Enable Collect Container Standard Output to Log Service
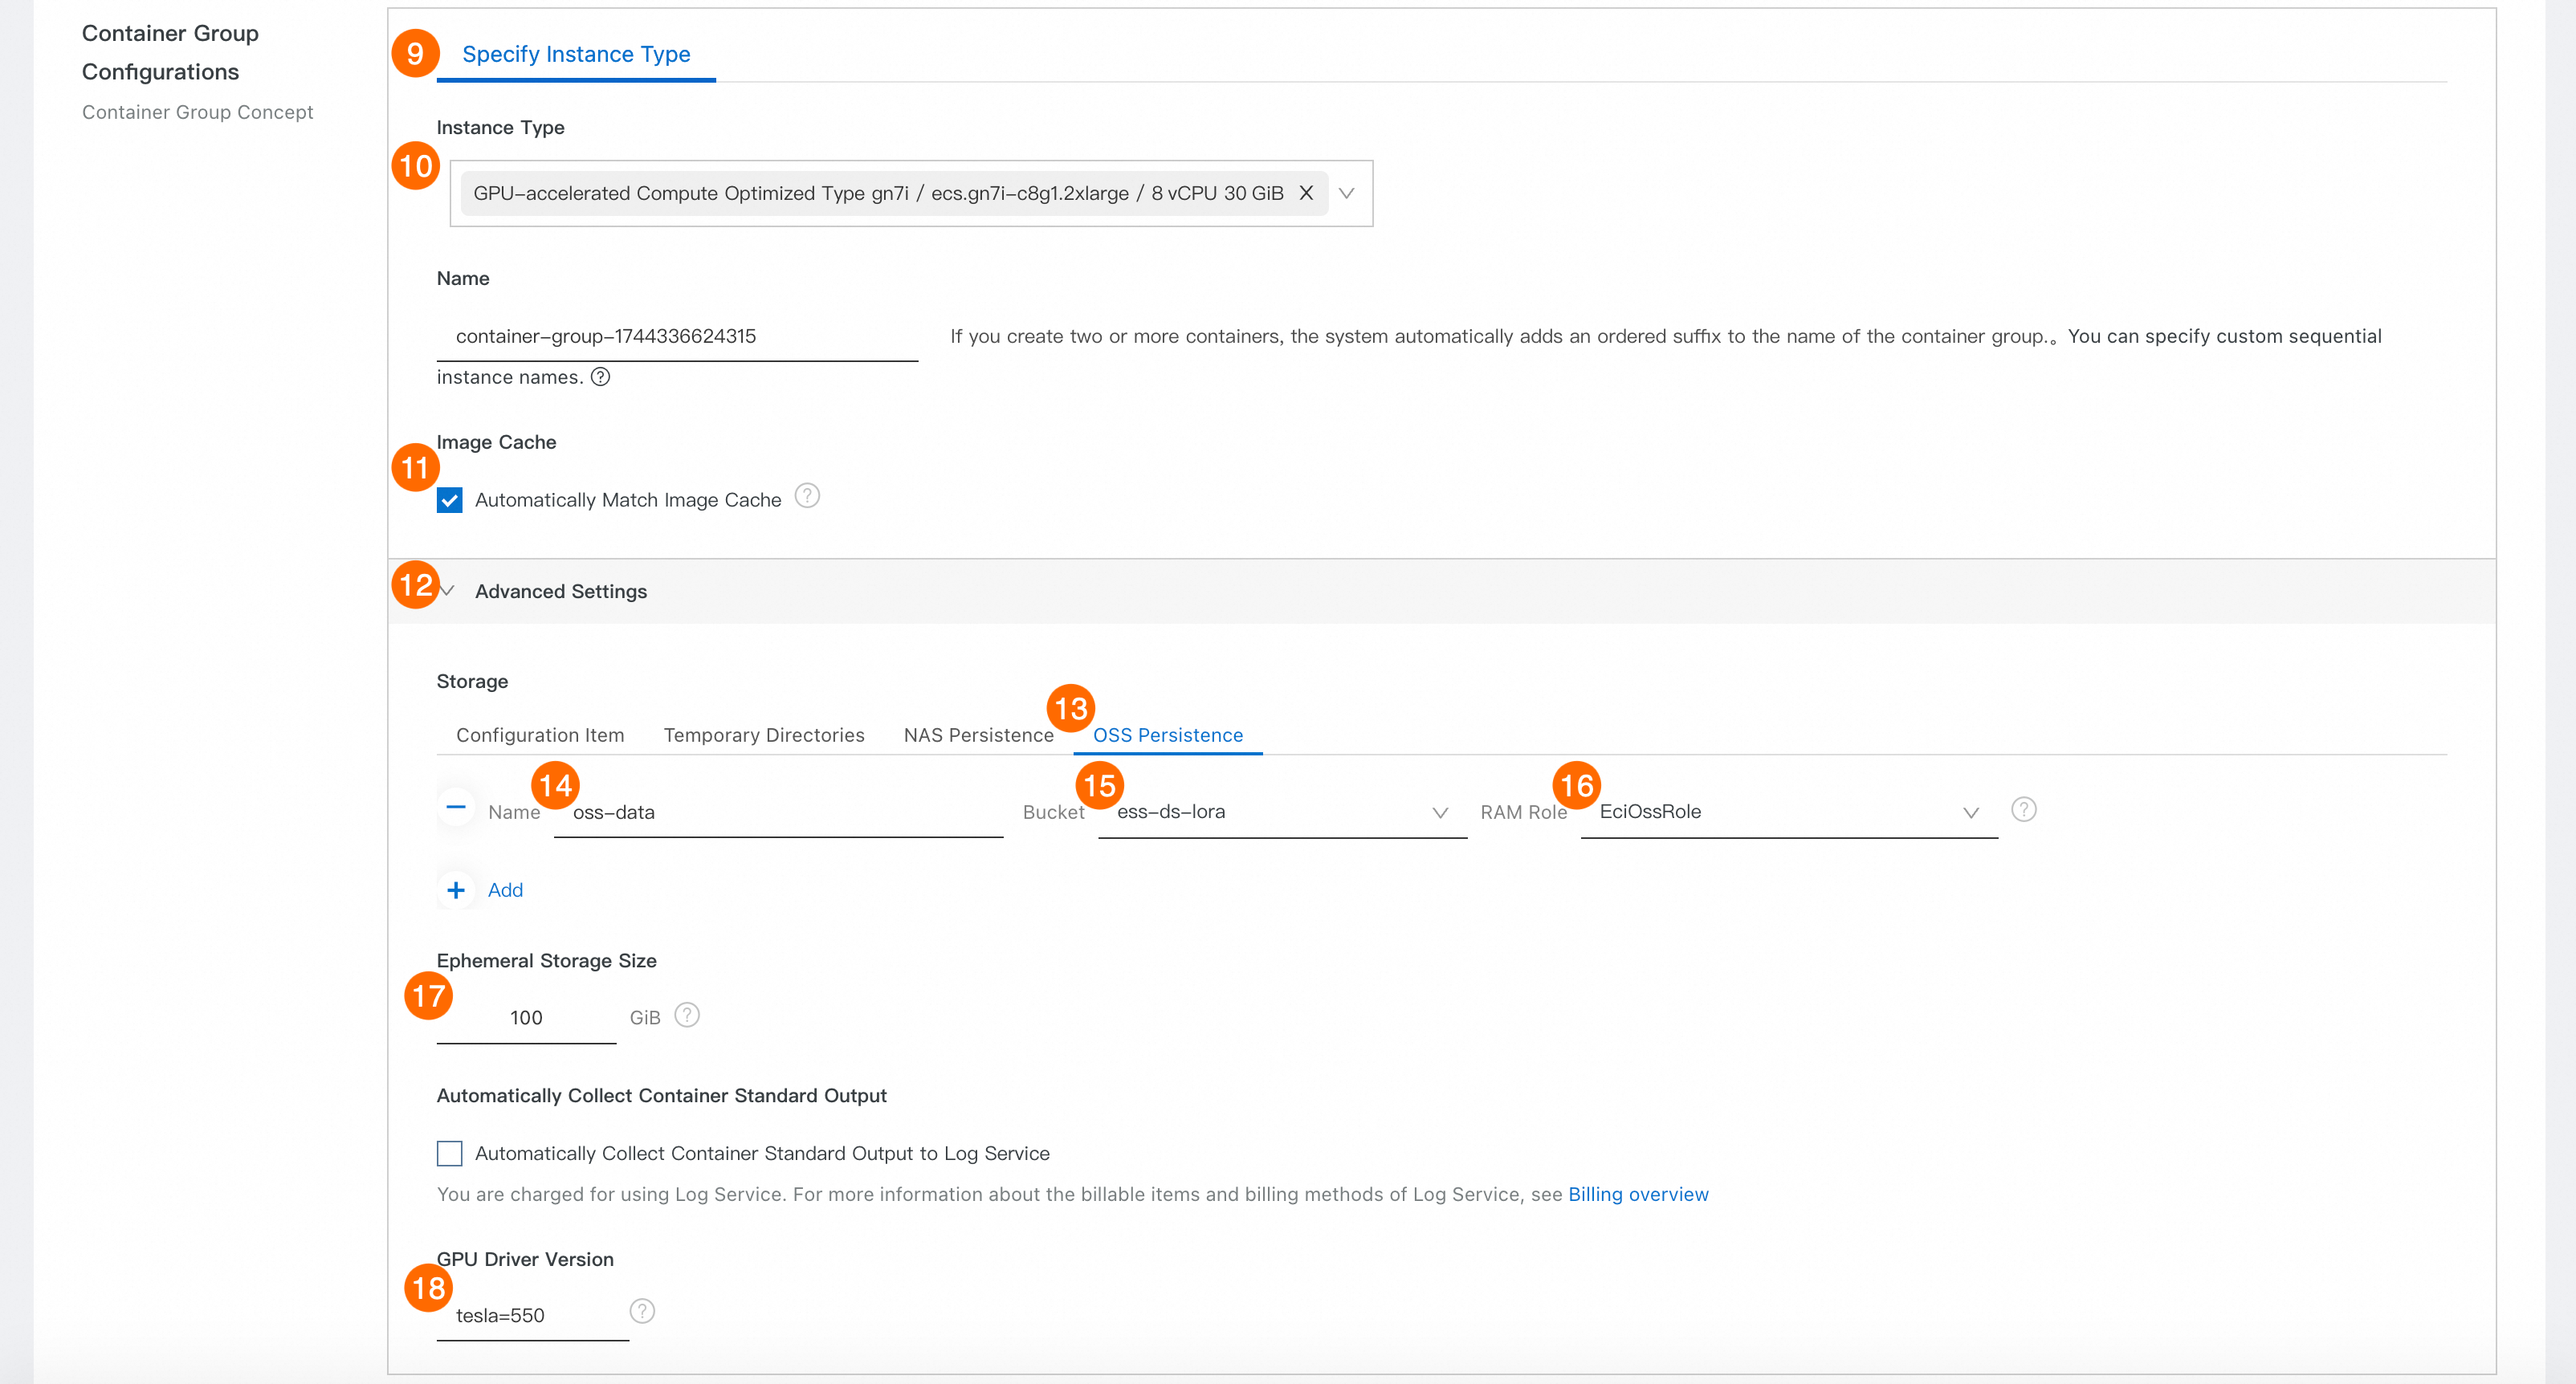 450,1153
